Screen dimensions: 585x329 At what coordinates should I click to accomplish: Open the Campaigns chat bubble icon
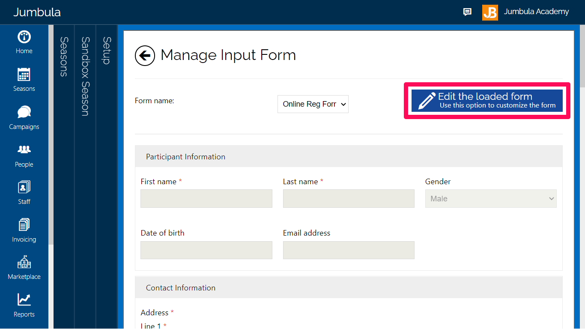(x=24, y=112)
